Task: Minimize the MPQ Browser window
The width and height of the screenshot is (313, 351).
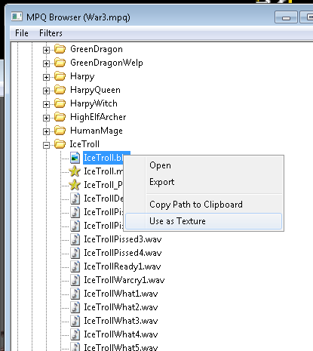Action: (286, 17)
